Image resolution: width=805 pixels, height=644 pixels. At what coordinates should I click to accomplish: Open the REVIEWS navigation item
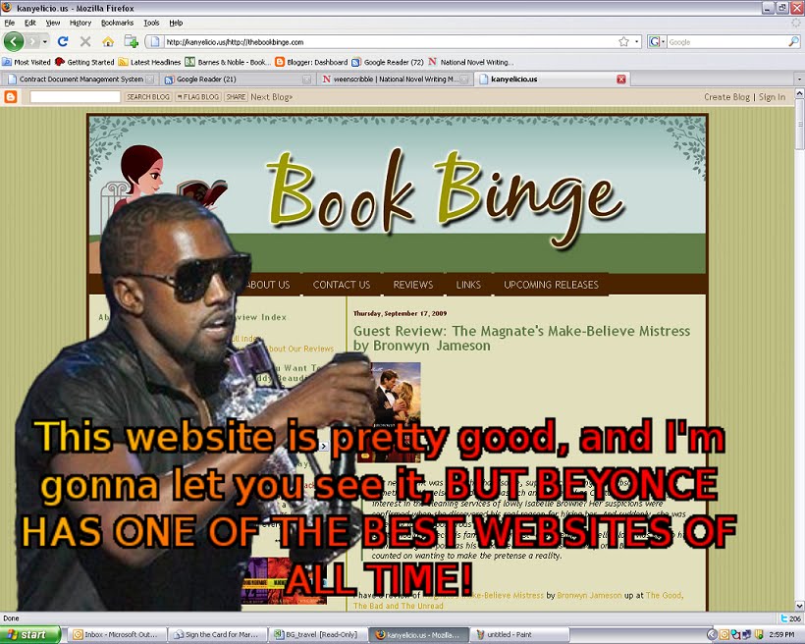click(412, 285)
